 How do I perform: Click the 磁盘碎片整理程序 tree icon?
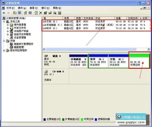coord(12,44)
